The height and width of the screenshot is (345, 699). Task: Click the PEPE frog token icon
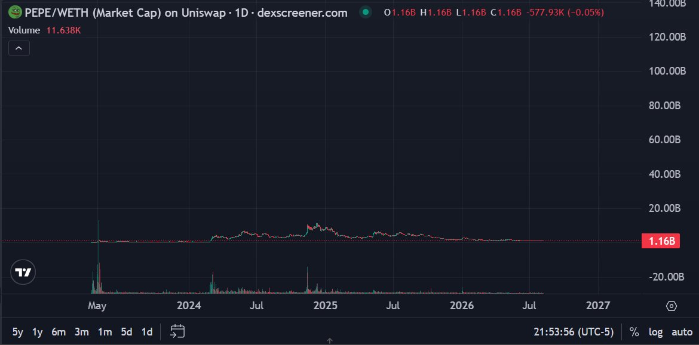click(16, 12)
